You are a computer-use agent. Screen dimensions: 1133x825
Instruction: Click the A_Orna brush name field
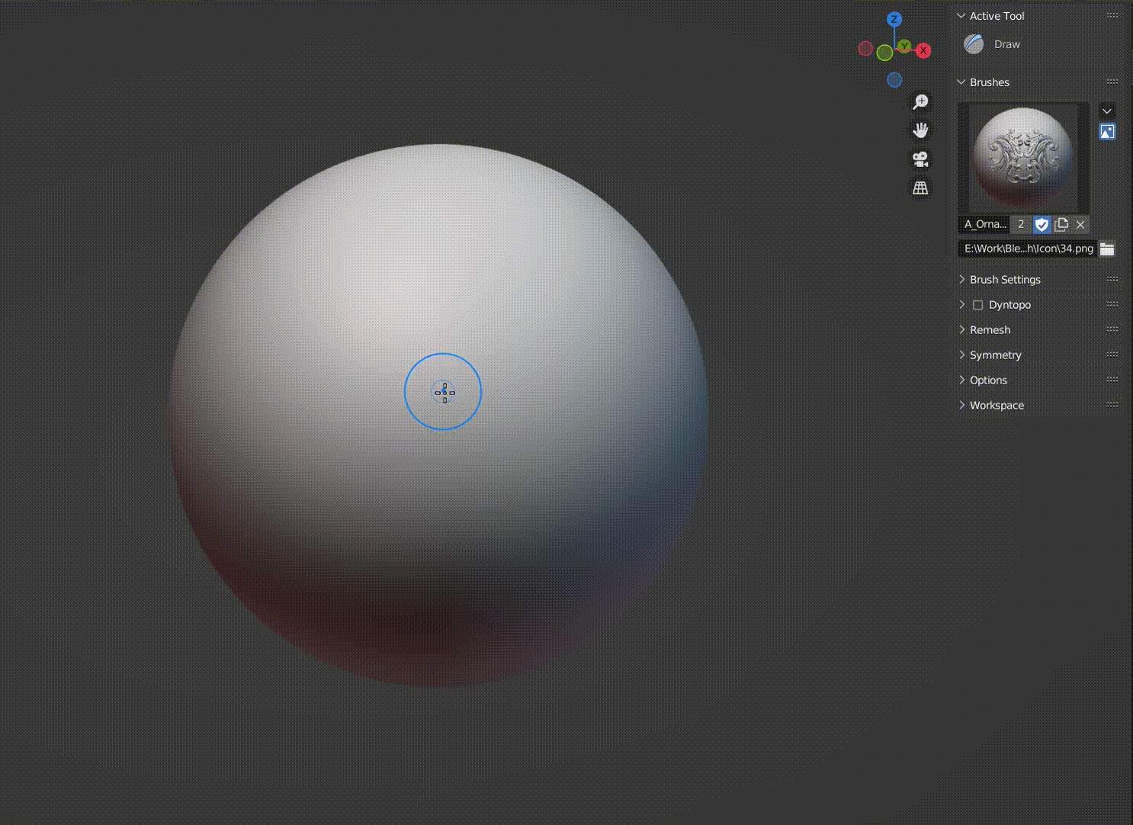click(x=984, y=224)
